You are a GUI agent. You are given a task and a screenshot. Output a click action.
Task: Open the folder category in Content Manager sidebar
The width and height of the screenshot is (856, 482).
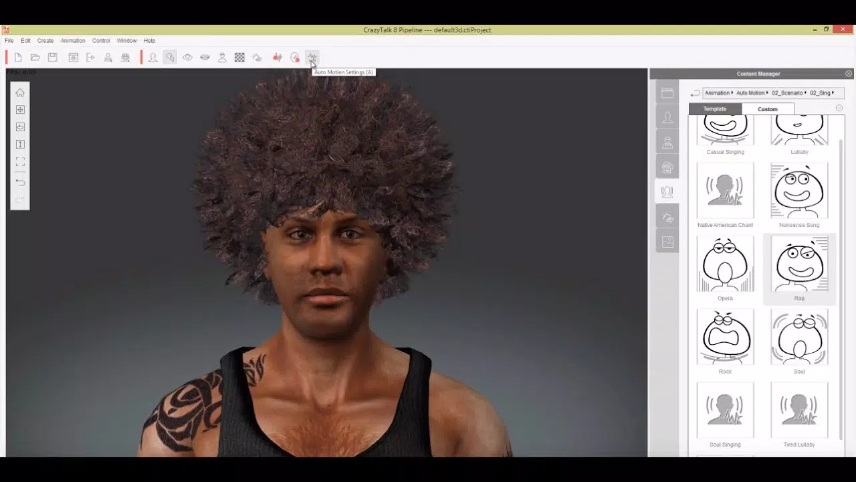[667, 93]
